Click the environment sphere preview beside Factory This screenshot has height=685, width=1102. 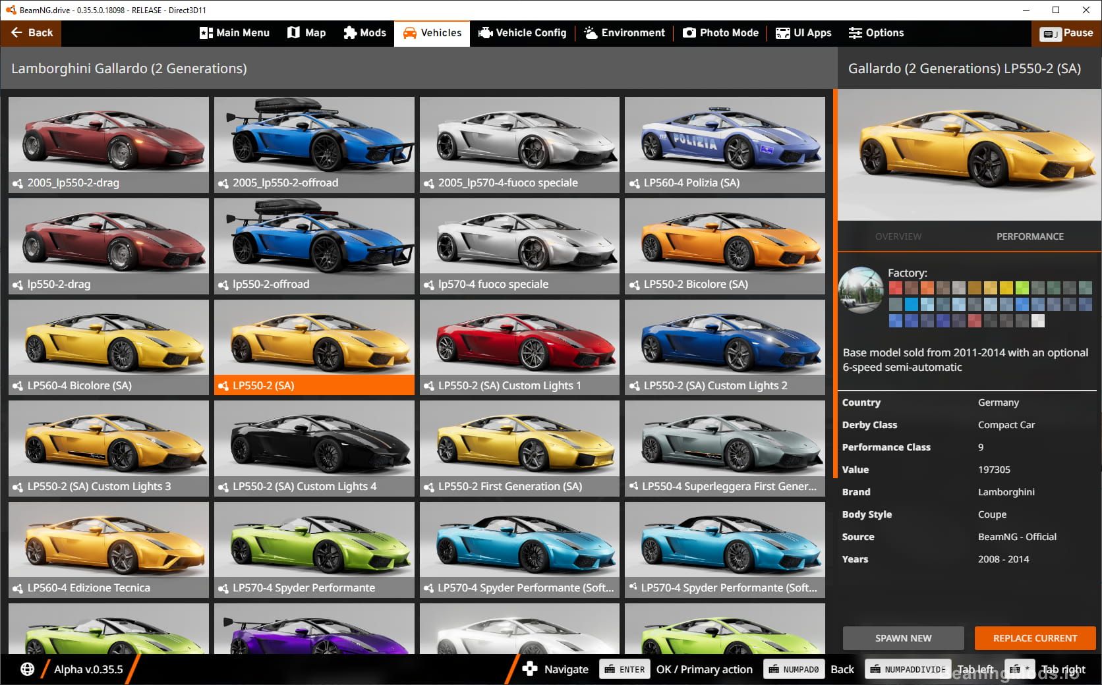click(x=861, y=290)
